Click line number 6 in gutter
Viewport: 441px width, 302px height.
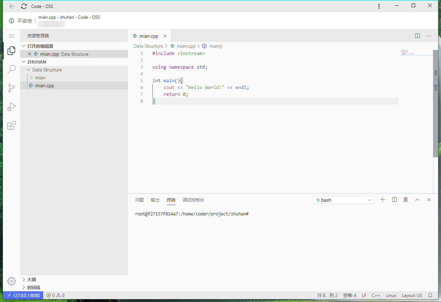142,87
